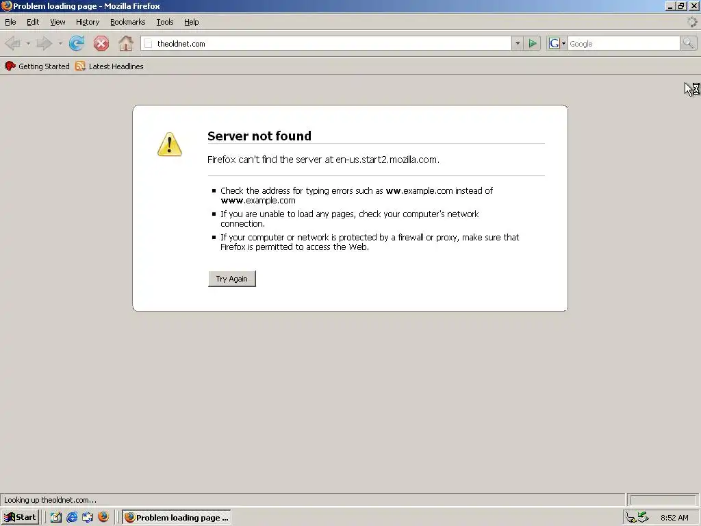Open the Help menu
Image resolution: width=701 pixels, height=526 pixels.
tap(192, 22)
